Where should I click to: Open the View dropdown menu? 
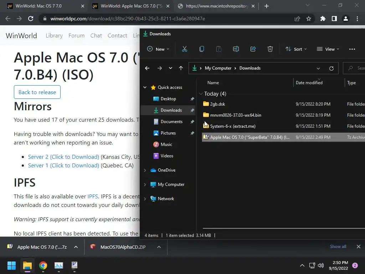pyautogui.click(x=328, y=49)
